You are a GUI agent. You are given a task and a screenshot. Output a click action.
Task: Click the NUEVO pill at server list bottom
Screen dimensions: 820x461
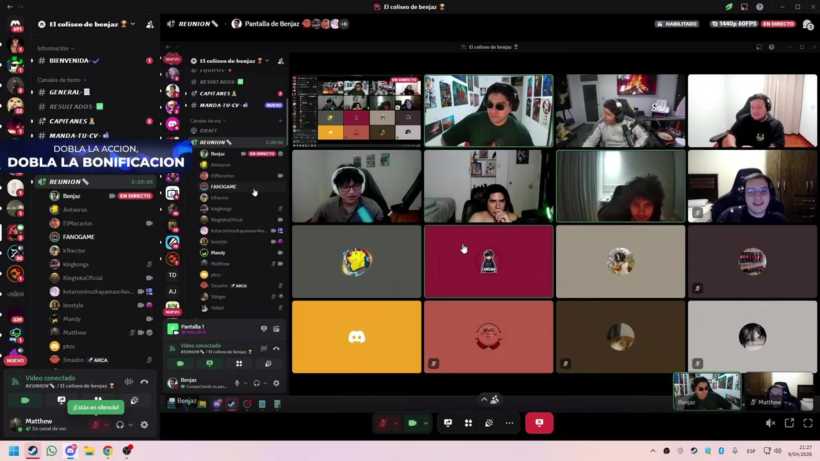pyautogui.click(x=15, y=360)
